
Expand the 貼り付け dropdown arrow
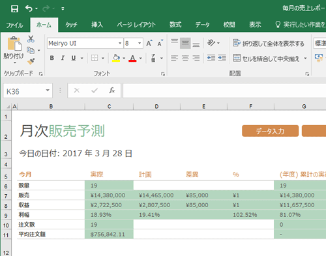pos(15,63)
